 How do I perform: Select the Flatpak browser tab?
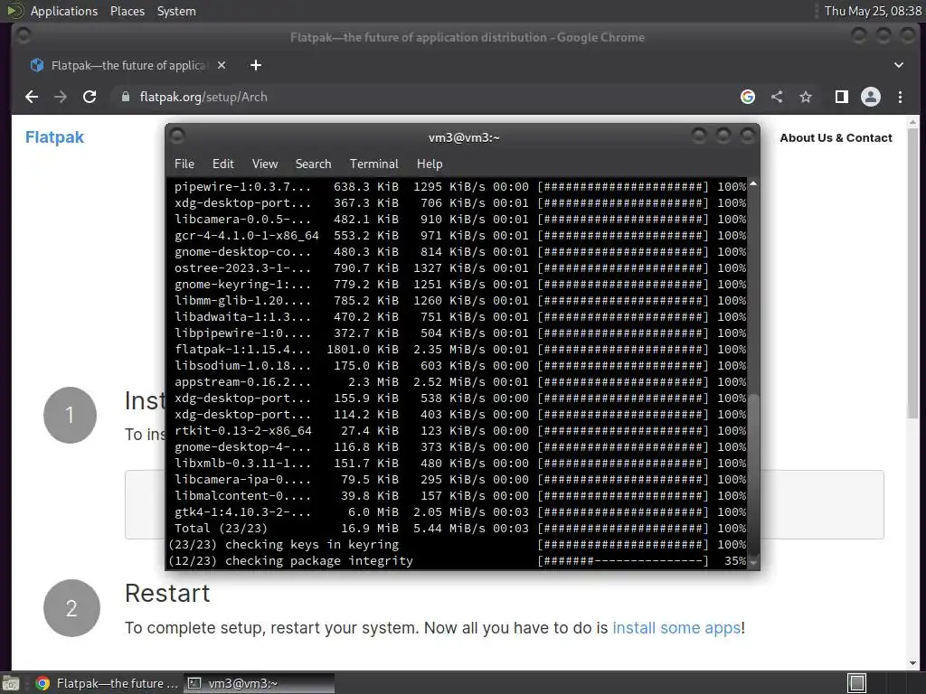[x=128, y=65]
